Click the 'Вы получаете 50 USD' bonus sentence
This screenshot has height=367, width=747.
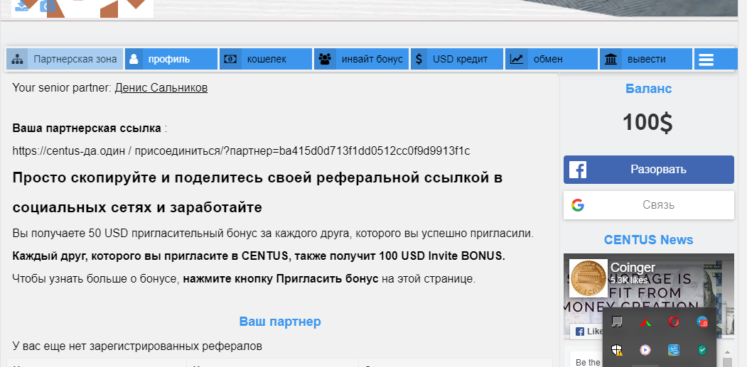point(273,234)
